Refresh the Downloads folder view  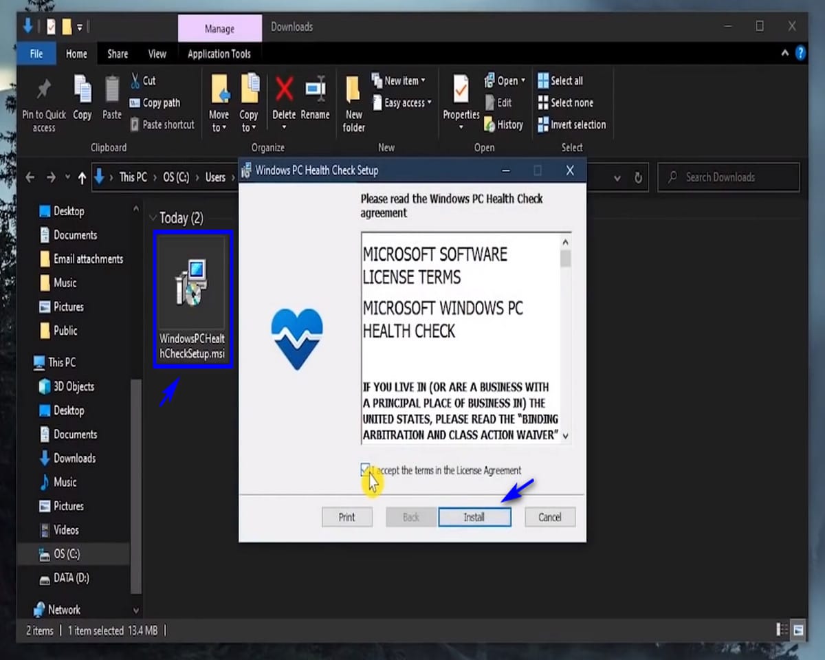(x=638, y=177)
